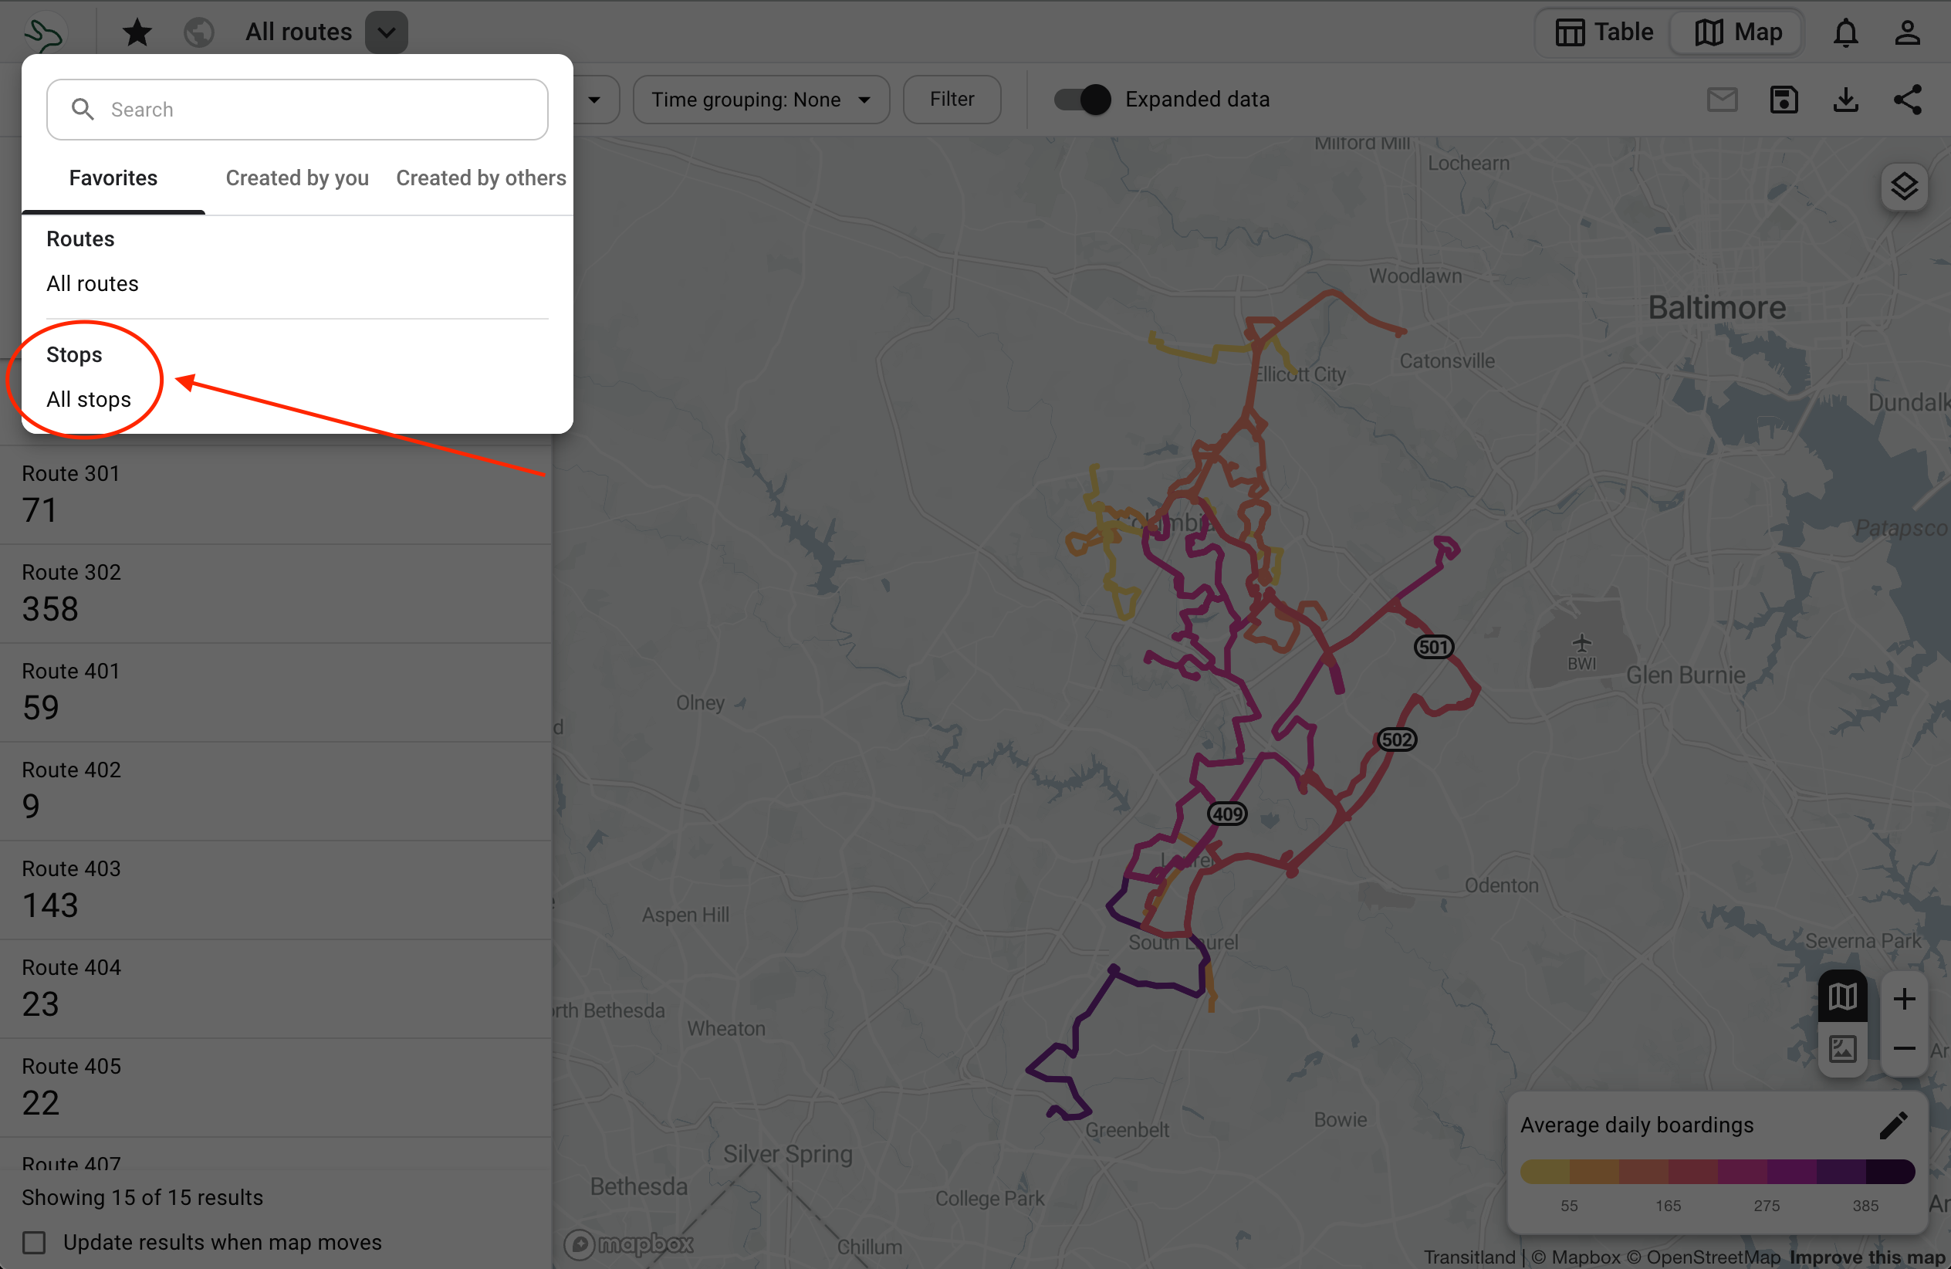Open notifications bell

[x=1845, y=32]
